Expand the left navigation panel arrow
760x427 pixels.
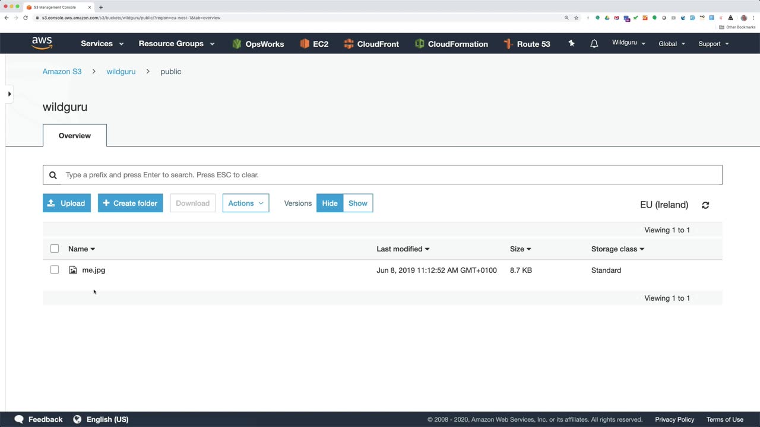(9, 94)
